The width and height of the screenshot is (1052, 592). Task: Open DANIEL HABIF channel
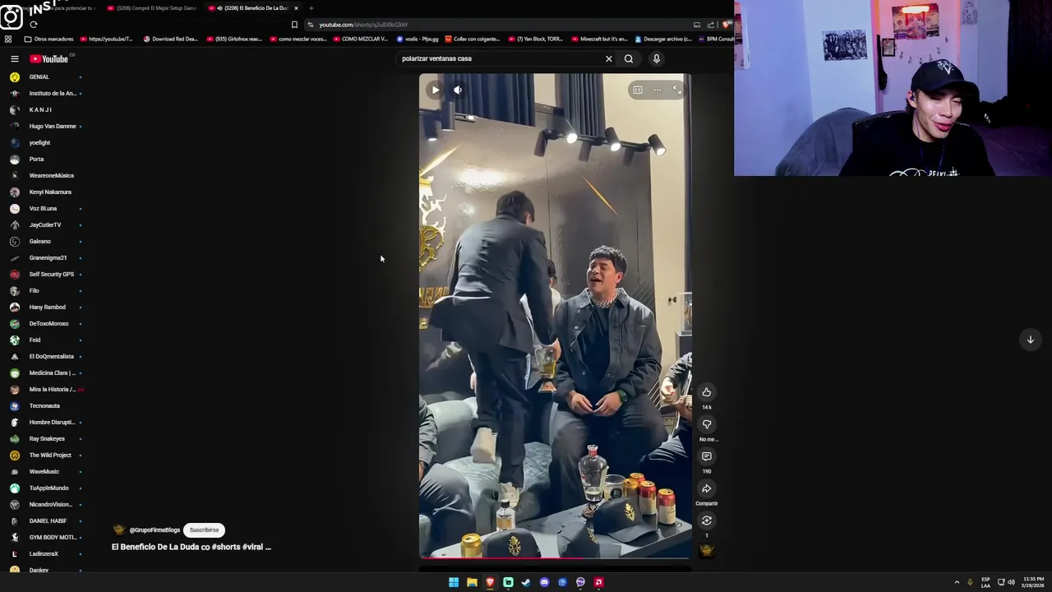point(48,520)
